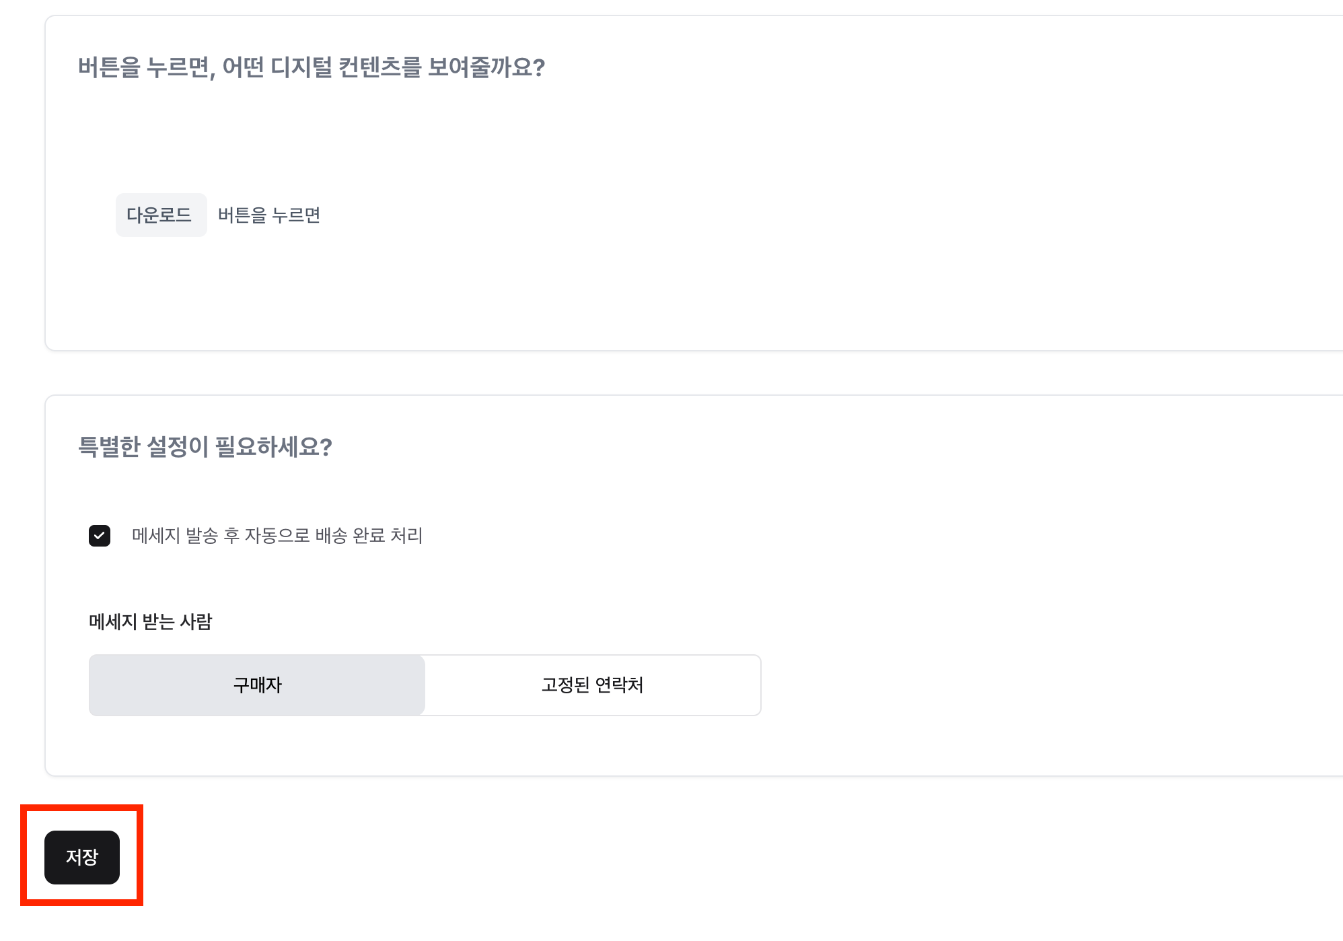Click the word '사람' in recipient label
Viewport: 1343px width, 941px height.
coord(196,621)
